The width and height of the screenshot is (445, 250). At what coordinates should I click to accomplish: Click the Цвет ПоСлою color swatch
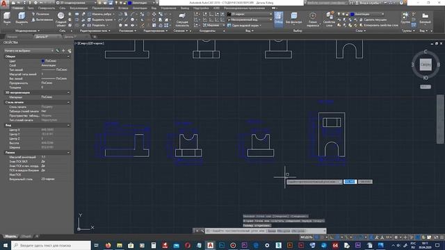click(x=43, y=61)
